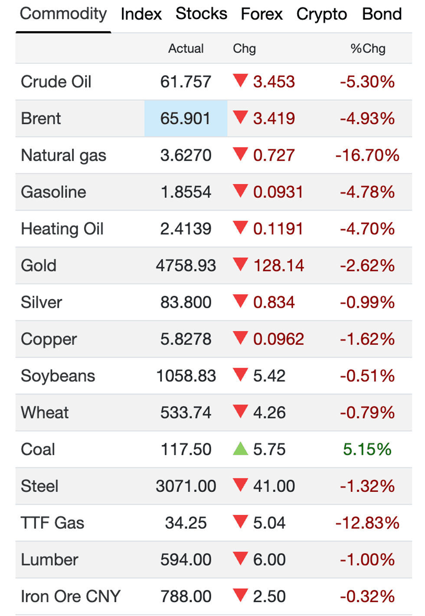Image resolution: width=425 pixels, height=616 pixels.
Task: Click the green up triangle beside Coal
Action: (x=240, y=449)
